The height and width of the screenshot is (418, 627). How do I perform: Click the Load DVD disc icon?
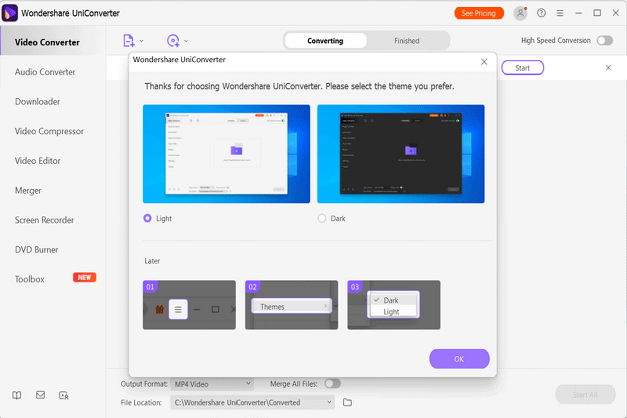click(x=173, y=40)
